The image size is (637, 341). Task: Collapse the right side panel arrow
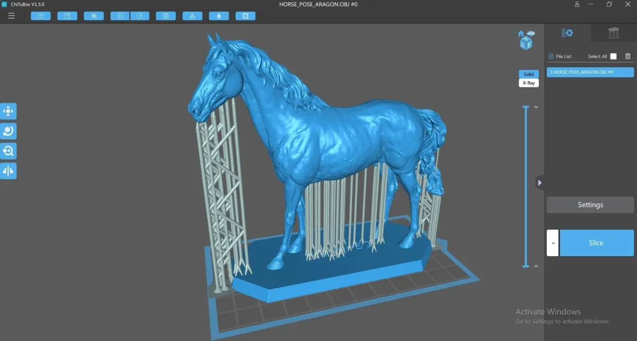pyautogui.click(x=540, y=183)
